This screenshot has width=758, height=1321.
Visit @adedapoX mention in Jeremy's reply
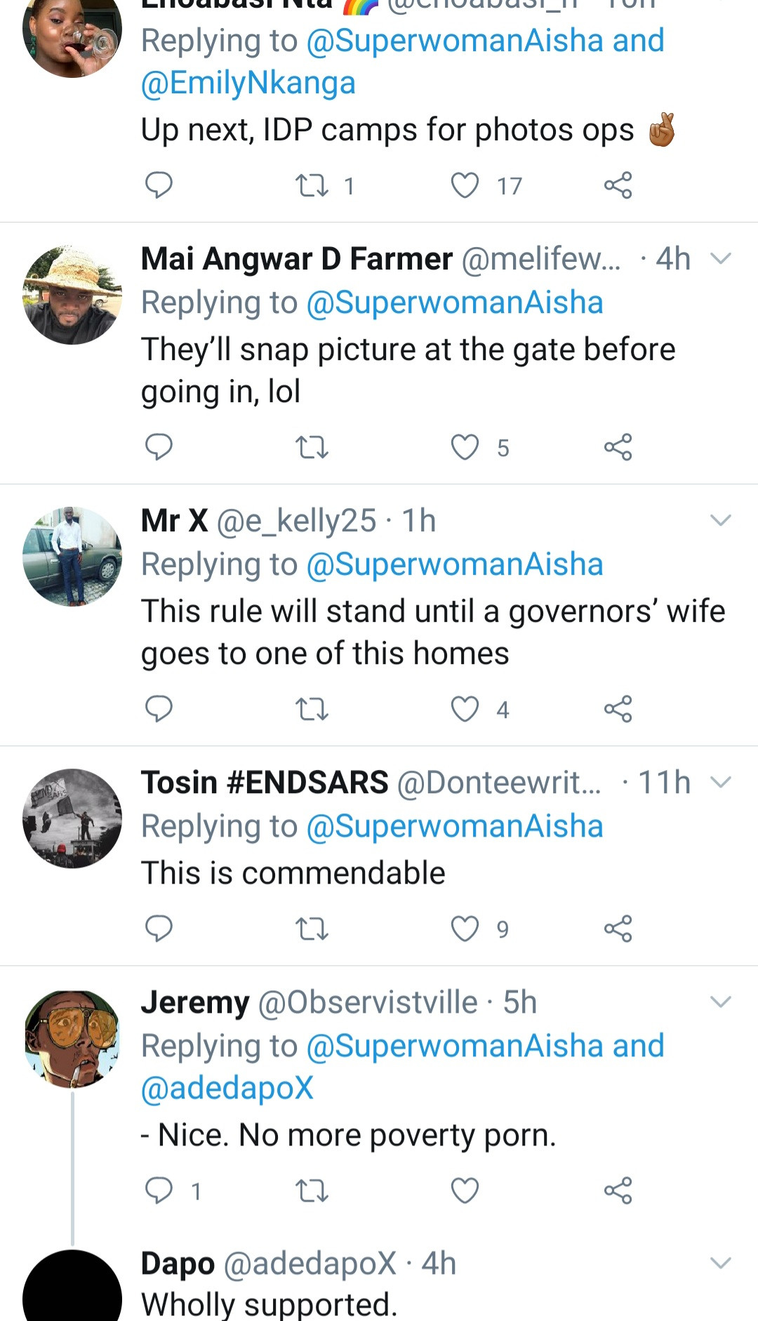[x=227, y=1088]
